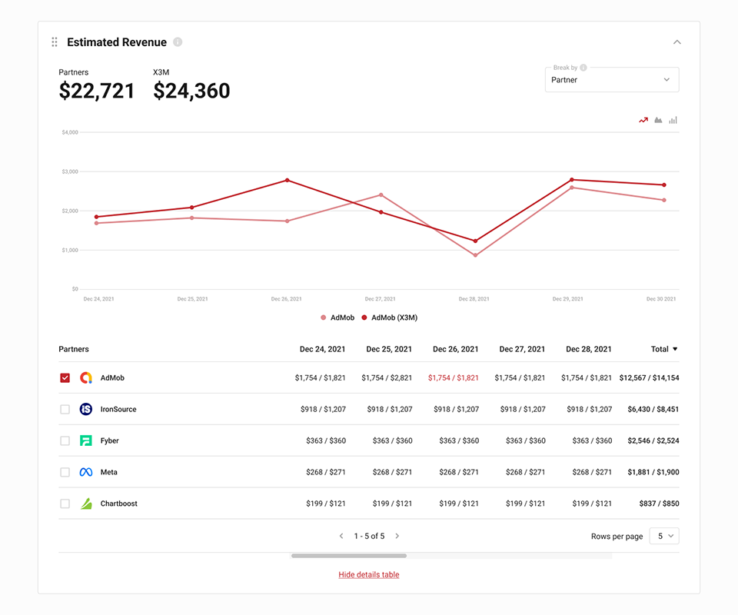The height and width of the screenshot is (615, 738).
Task: Click IronSource total $6,430 / $8,451
Action: click(x=653, y=410)
